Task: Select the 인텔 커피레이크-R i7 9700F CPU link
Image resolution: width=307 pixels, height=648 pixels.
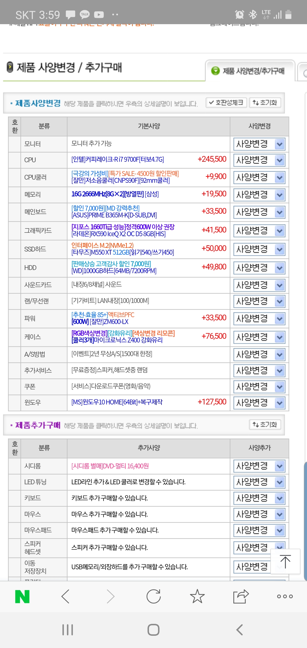Action: (x=118, y=160)
